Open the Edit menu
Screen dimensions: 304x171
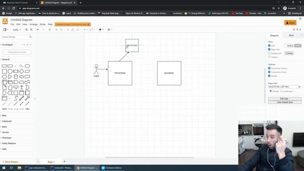click(18, 24)
